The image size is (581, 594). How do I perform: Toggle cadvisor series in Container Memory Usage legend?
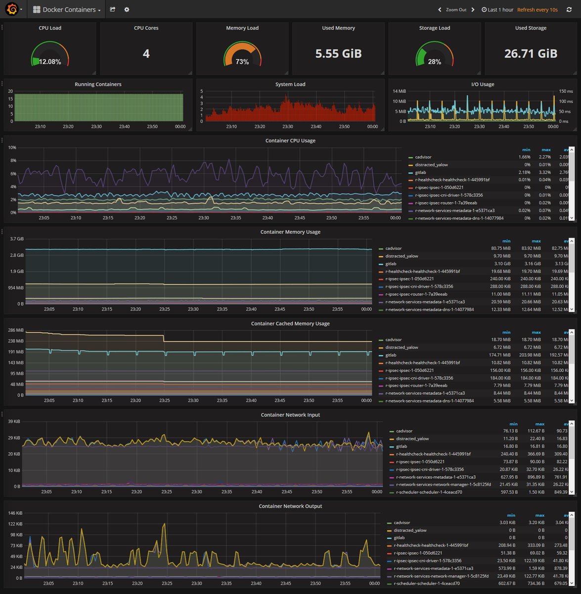[394, 248]
